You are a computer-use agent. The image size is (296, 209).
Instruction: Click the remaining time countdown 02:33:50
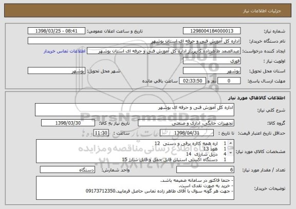coord(192,81)
